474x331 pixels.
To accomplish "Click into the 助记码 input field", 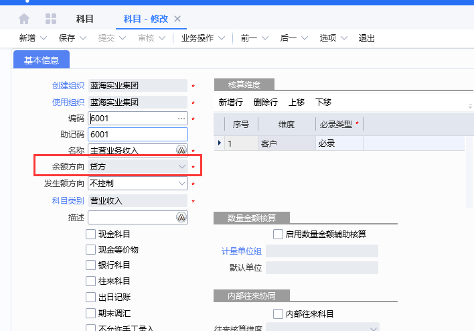I will coord(137,134).
